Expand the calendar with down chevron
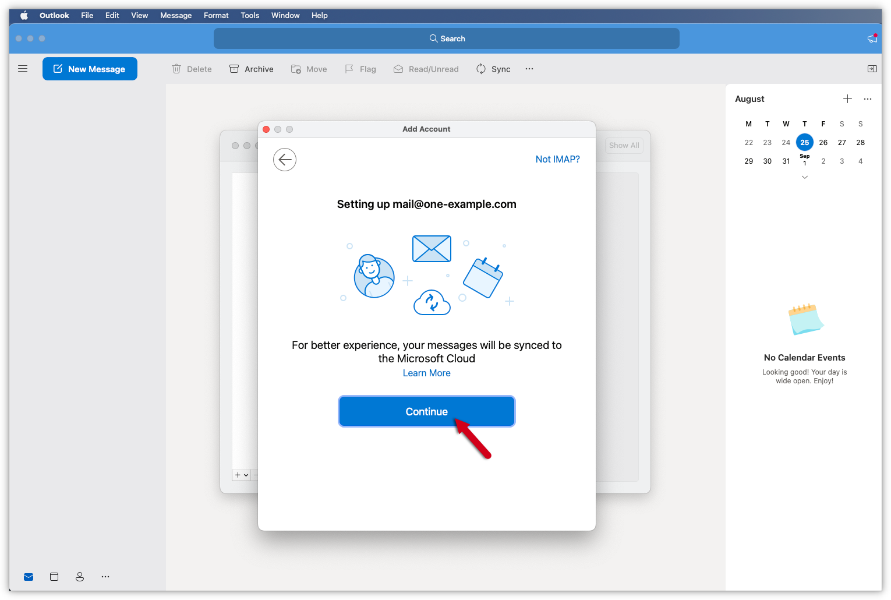Screen dimensions: 891x600 coord(804,177)
